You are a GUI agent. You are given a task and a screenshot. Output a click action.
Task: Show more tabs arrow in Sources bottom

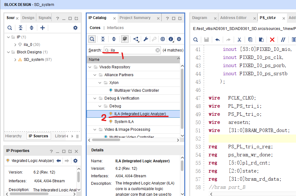[72, 136]
